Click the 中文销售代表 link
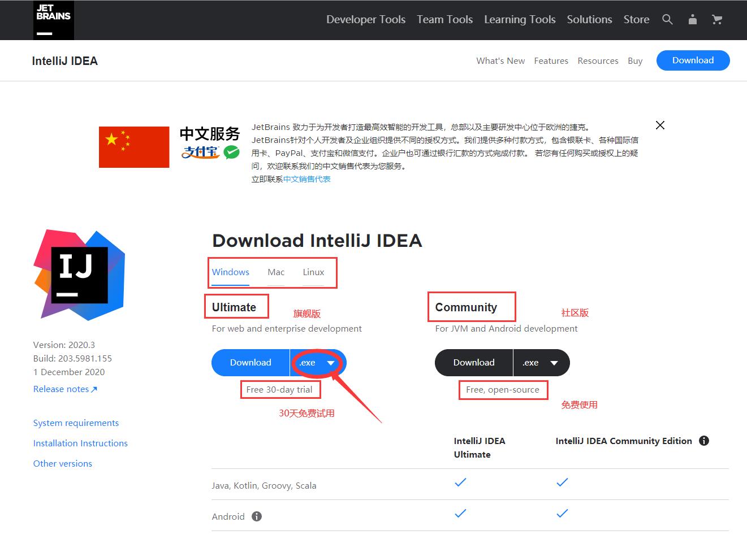The height and width of the screenshot is (535, 747). pos(307,179)
